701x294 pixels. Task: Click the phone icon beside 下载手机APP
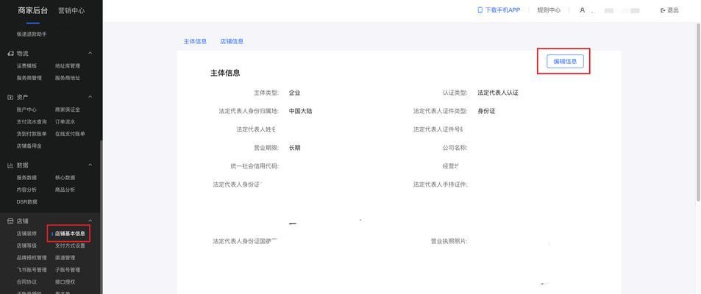pos(480,10)
